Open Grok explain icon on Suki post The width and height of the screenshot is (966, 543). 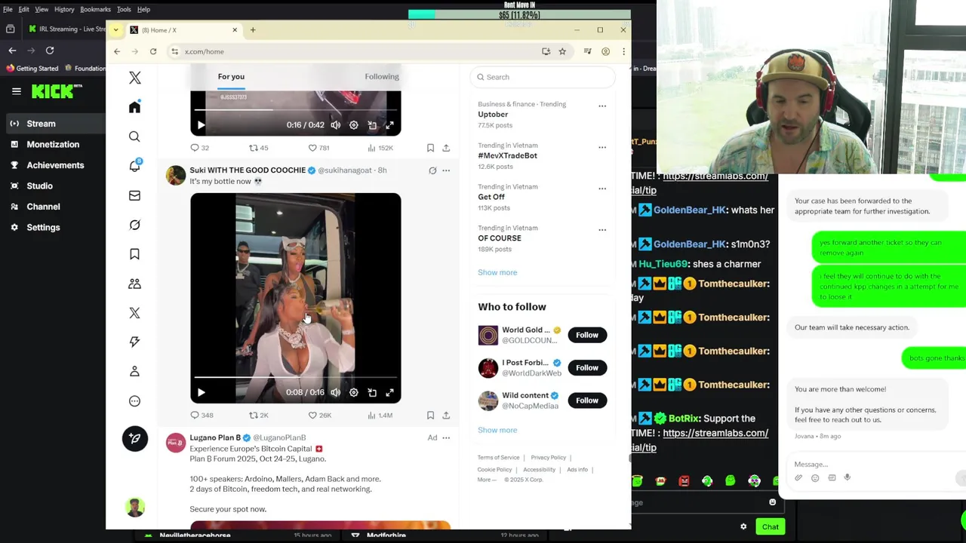point(432,170)
